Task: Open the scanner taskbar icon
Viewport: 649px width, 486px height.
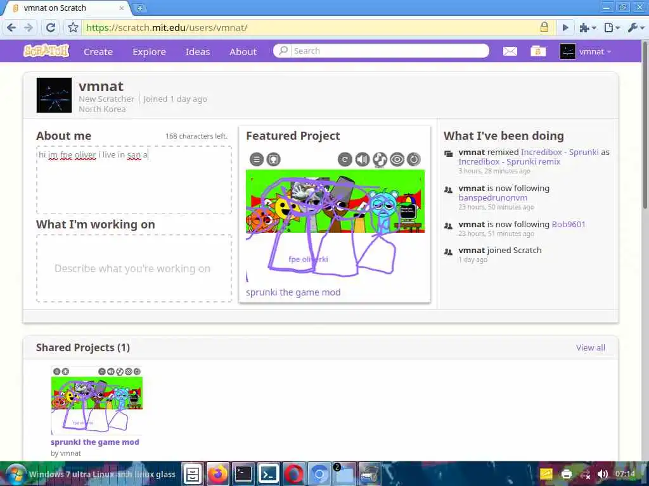Action: (x=369, y=473)
